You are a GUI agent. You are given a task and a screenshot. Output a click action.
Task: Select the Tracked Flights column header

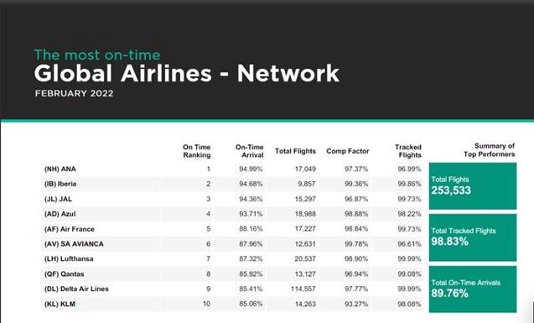point(408,151)
